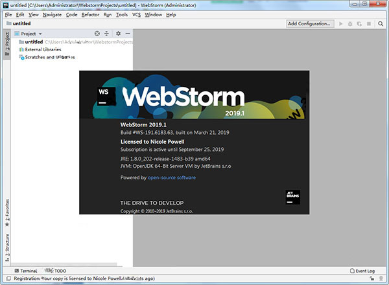Open the Run menu
Screen dimensions: 389x285
click(108, 15)
